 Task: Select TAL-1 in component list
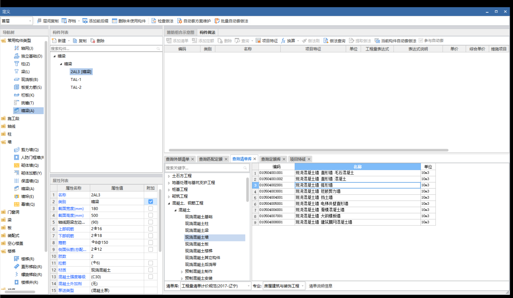[x=76, y=79]
